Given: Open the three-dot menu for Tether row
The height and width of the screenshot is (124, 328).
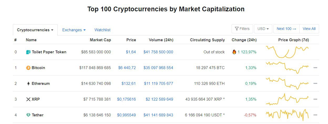Looking at the screenshot, I should click(315, 115).
